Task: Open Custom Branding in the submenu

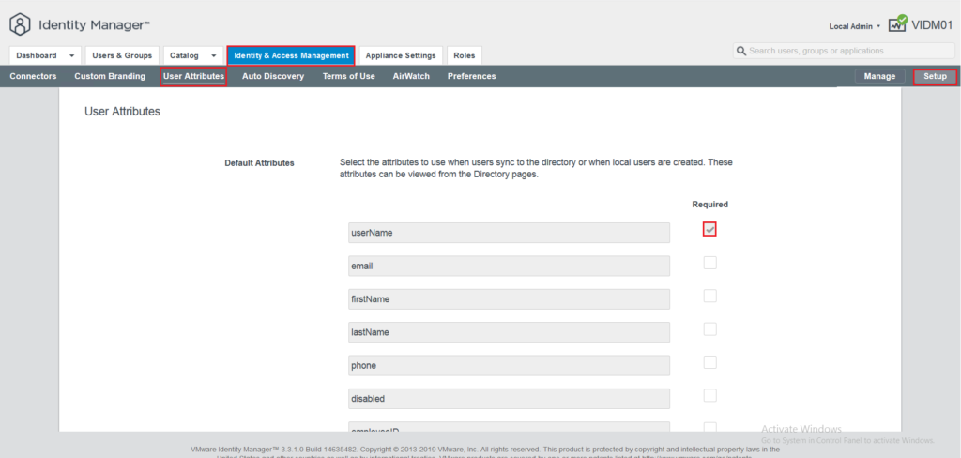Action: coord(110,77)
